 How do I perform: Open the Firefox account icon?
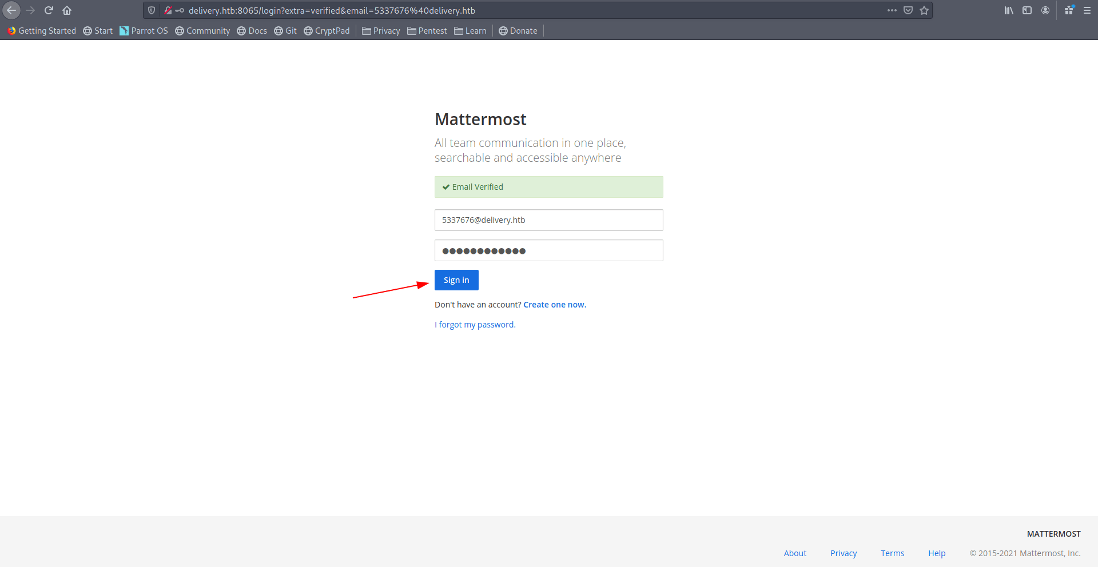(x=1045, y=10)
